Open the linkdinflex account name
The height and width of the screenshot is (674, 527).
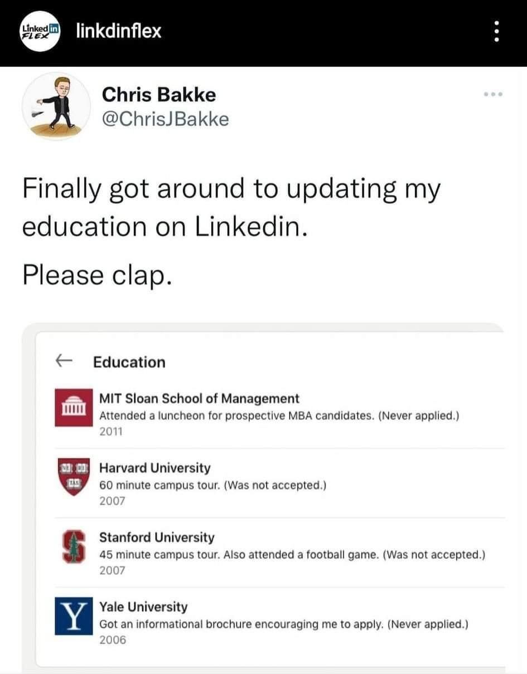(x=118, y=31)
